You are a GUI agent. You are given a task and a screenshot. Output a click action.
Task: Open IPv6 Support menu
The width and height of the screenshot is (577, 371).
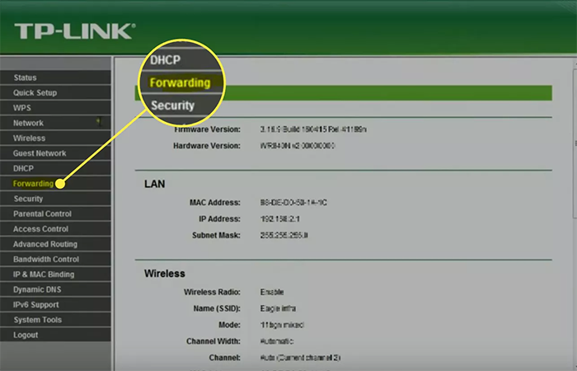pos(36,304)
